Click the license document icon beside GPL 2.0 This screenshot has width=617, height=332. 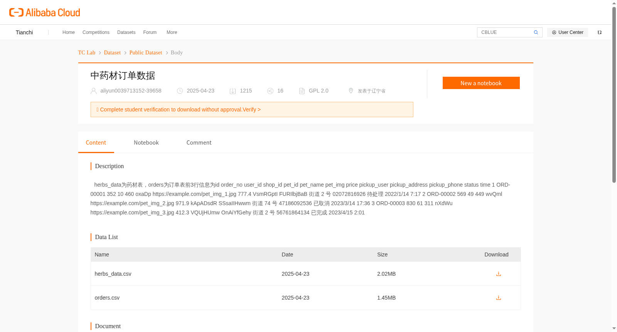[302, 91]
